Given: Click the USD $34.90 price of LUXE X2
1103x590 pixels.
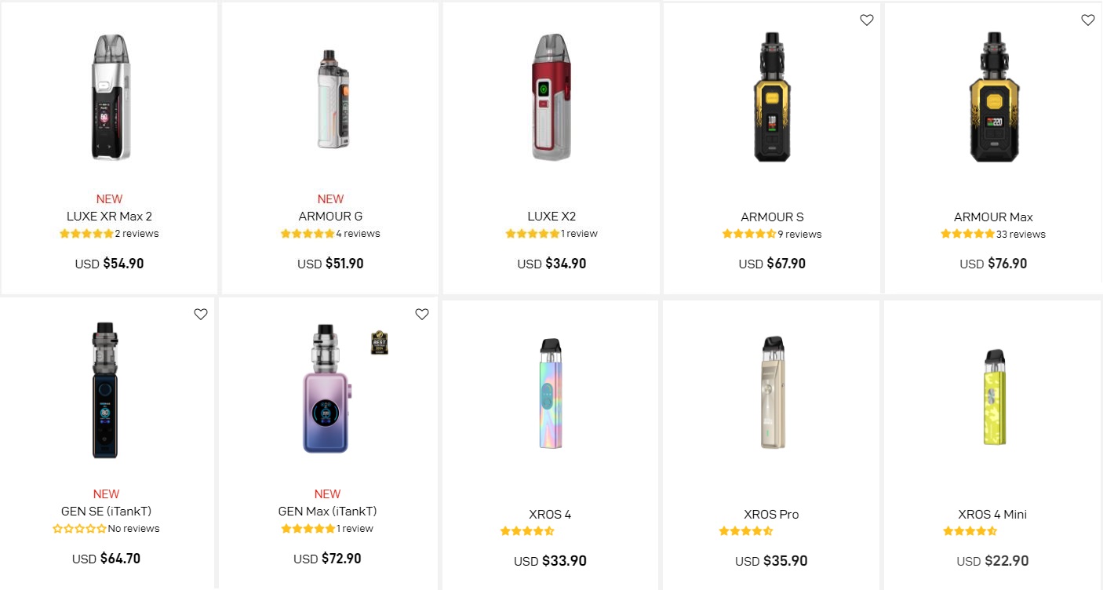Looking at the screenshot, I should [x=551, y=264].
